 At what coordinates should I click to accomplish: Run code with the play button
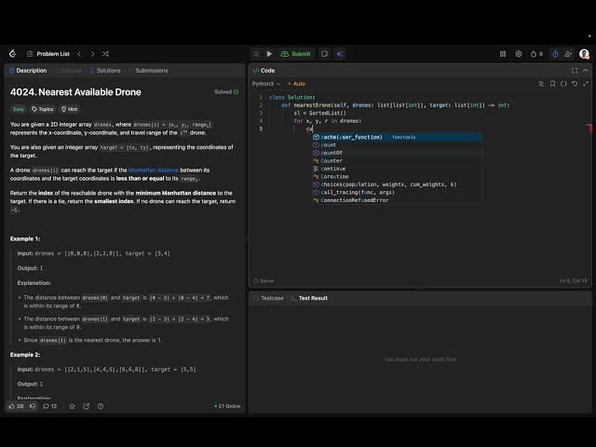269,54
